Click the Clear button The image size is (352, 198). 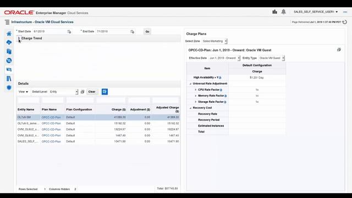pos(92,92)
